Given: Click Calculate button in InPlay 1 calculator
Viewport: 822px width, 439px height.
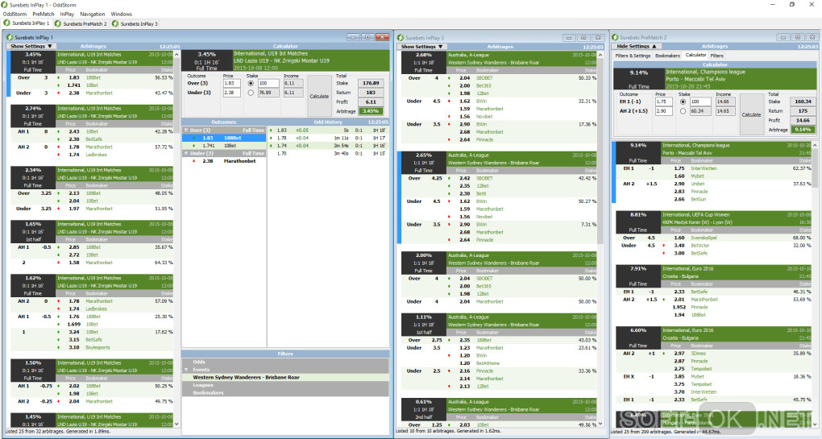Looking at the screenshot, I should 319,97.
